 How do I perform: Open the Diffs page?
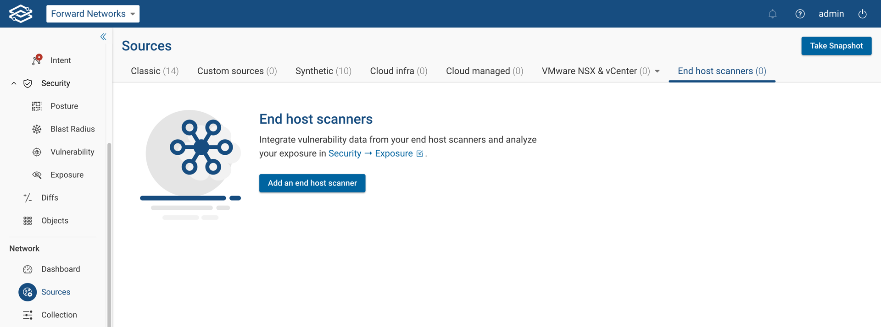tap(50, 198)
